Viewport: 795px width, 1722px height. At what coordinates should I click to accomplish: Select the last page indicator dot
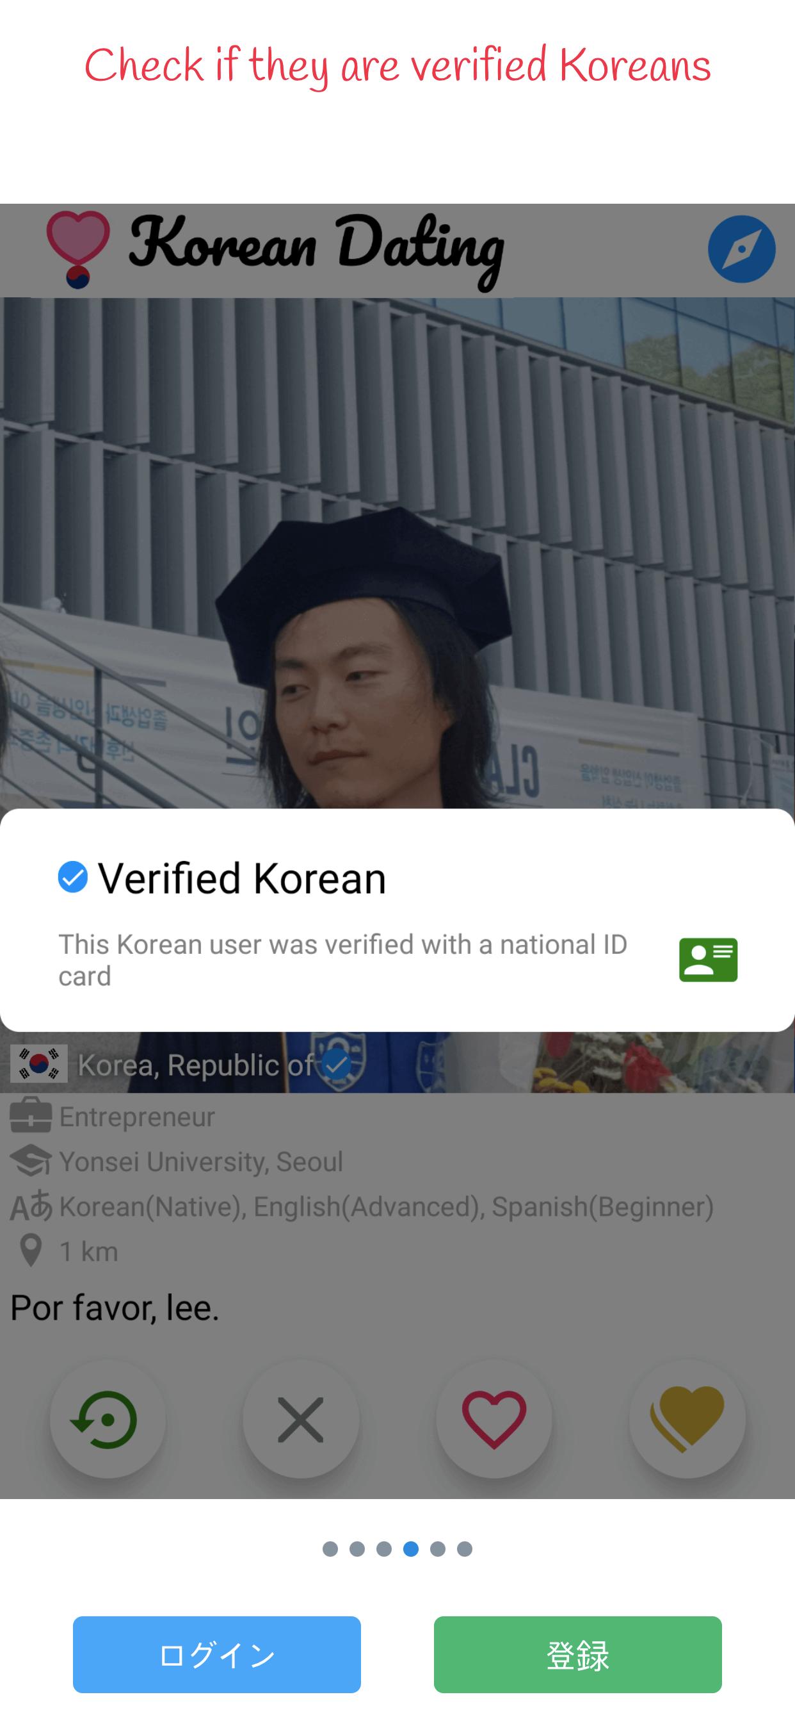(x=465, y=1549)
